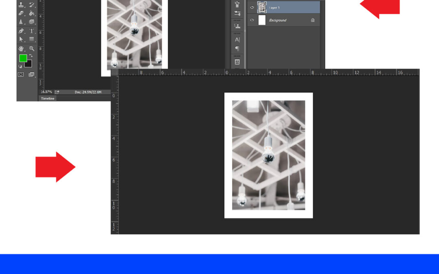Select the Horizontal Type tool
439x274 pixels.
click(x=32, y=31)
